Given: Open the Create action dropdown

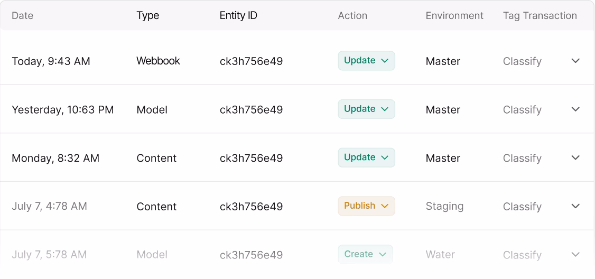Looking at the screenshot, I should pyautogui.click(x=365, y=255).
